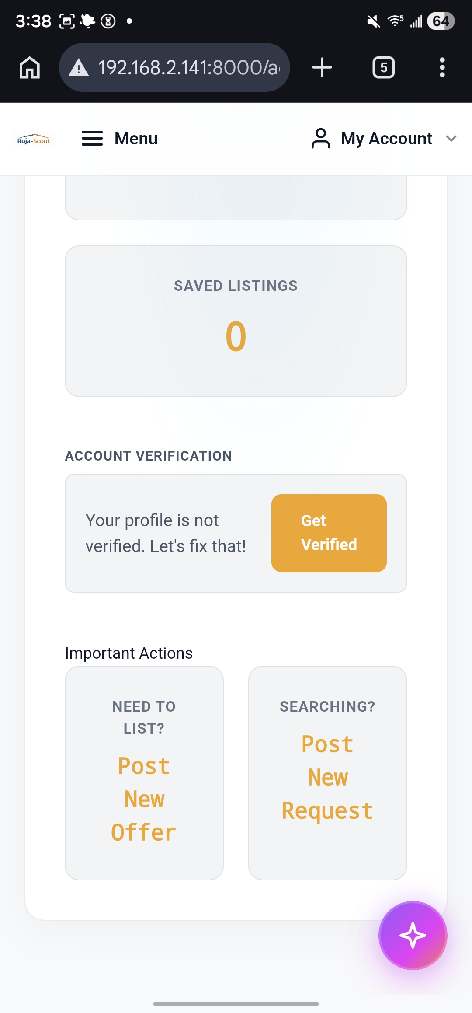Tap the saved listings count zero
Screen dimensions: 472x1013
click(236, 336)
